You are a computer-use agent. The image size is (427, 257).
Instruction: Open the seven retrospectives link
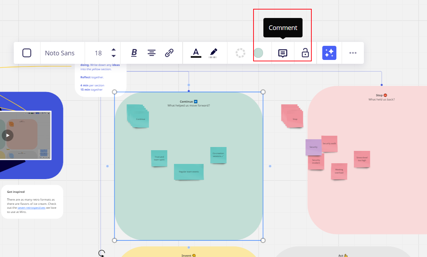pyautogui.click(x=31, y=208)
